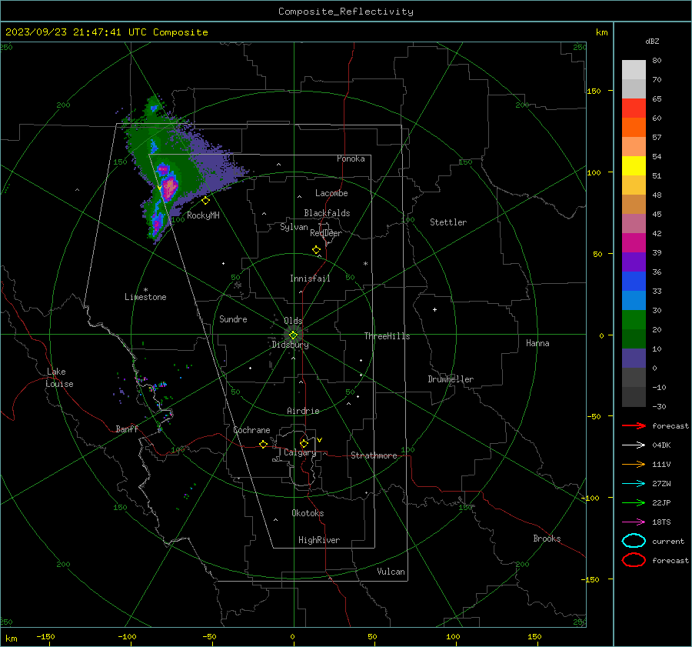
Task: Click the slate purple 0–10 dBZ swatch
Action: [634, 359]
